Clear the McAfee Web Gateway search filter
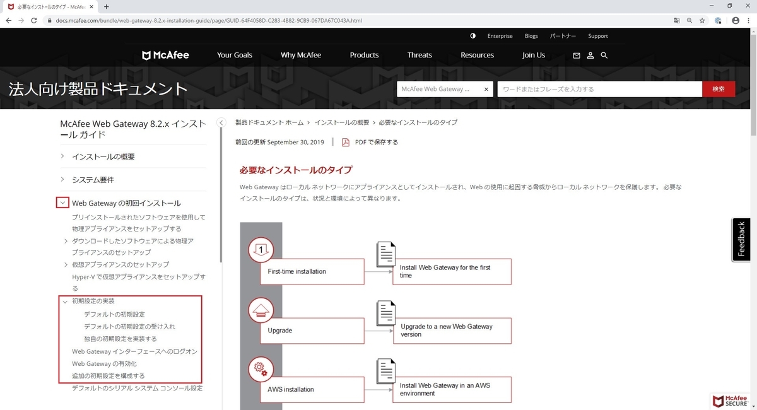The width and height of the screenshot is (757, 410). point(486,89)
